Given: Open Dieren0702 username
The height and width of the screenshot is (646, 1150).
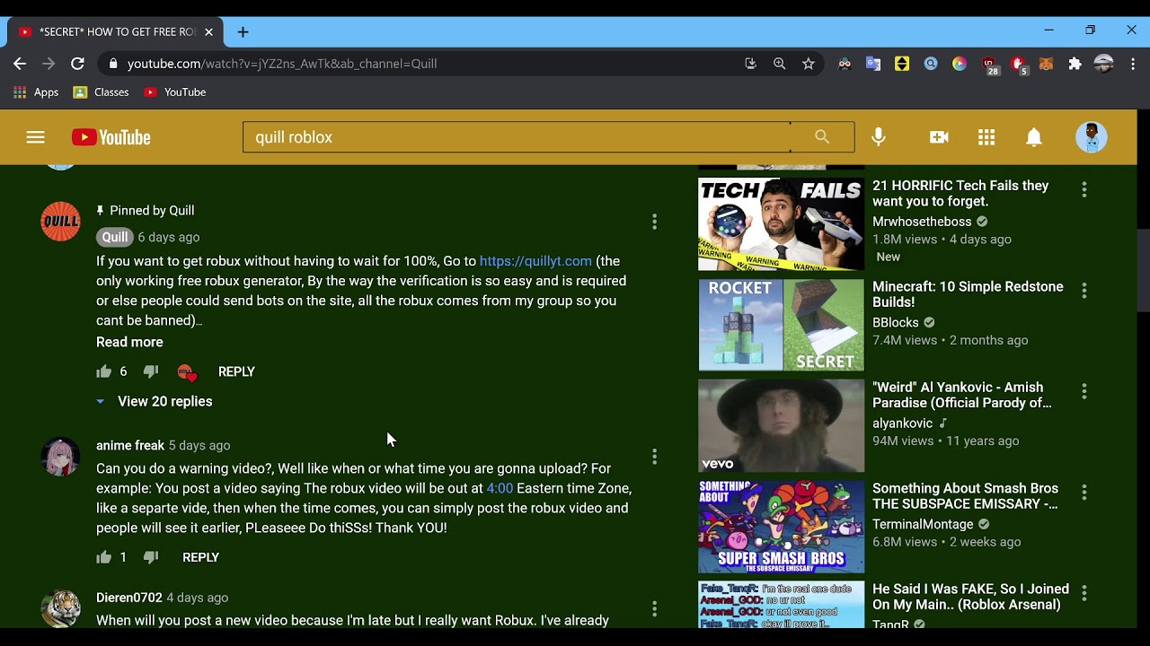Looking at the screenshot, I should [129, 598].
